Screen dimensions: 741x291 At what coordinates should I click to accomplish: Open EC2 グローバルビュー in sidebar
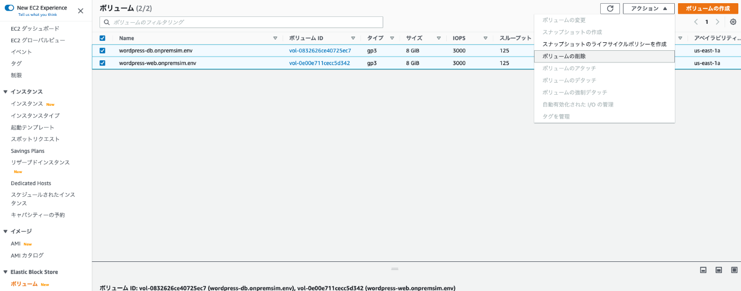pos(38,40)
